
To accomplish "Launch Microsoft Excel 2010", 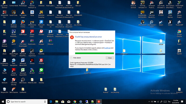I will pyautogui.click(x=23, y=72).
